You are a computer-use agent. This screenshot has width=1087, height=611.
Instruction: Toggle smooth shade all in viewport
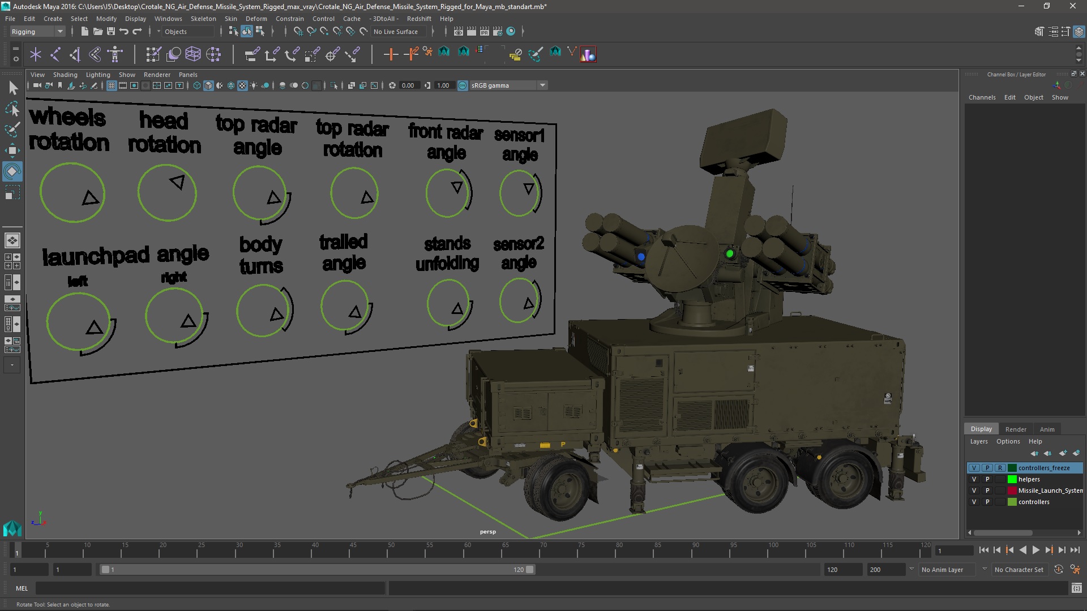pyautogui.click(x=208, y=85)
